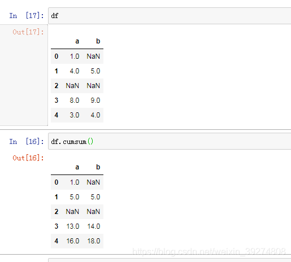Click row index 3 in Out[17] table
Screen dimensions: 291x262
coord(57,101)
